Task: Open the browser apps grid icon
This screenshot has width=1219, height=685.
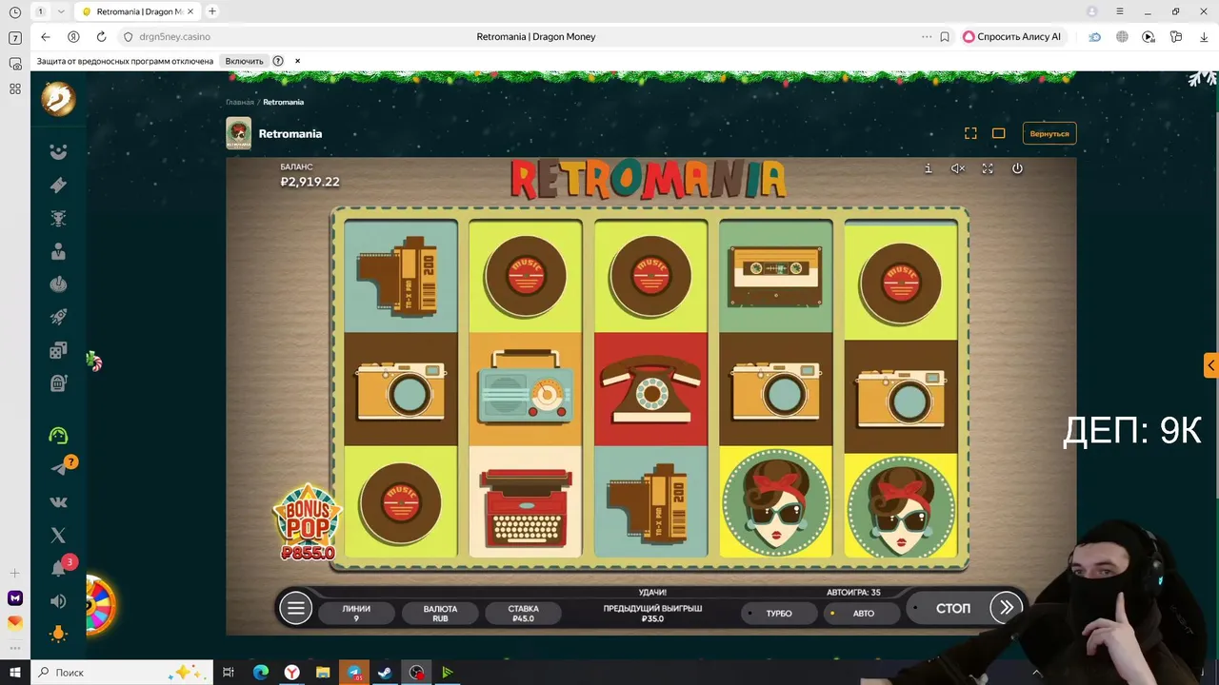Action: 15,88
